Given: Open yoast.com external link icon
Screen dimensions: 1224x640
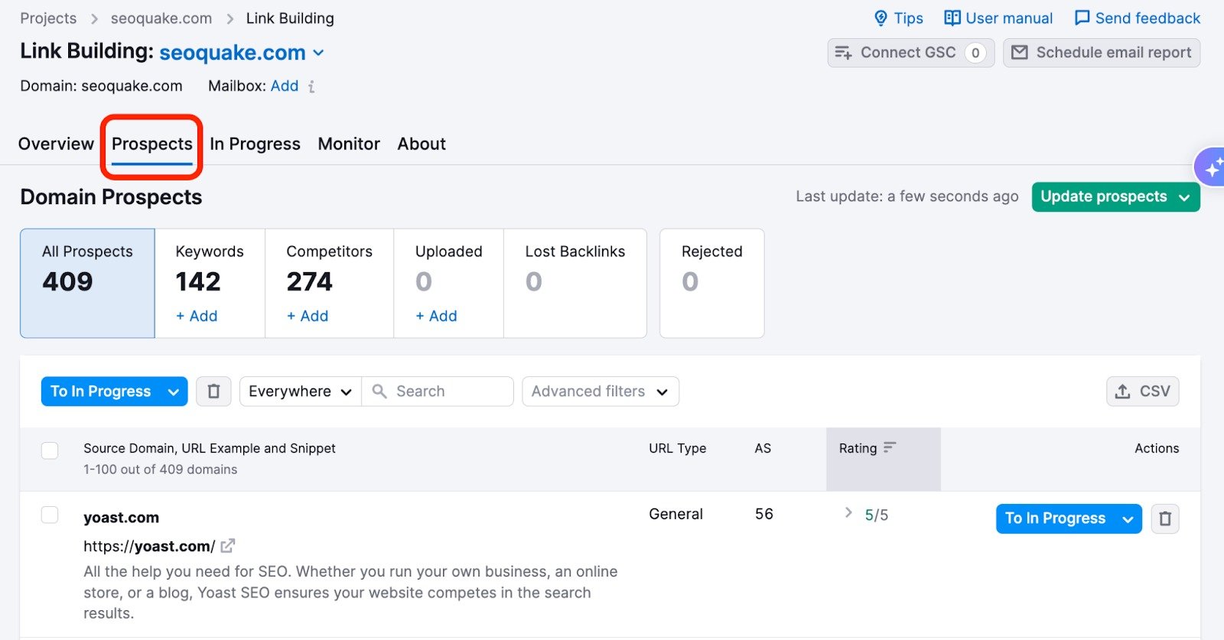Looking at the screenshot, I should coord(228,546).
